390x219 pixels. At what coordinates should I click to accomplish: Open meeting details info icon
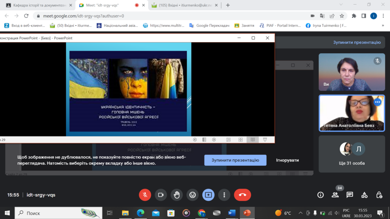[321, 195]
